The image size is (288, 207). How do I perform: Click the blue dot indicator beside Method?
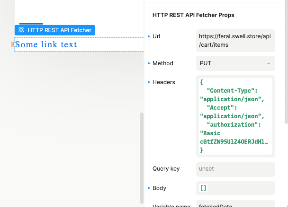(x=148, y=63)
